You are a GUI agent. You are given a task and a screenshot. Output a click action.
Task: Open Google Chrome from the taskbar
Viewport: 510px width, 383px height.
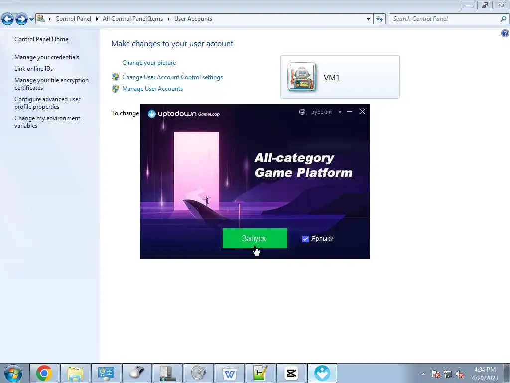[44, 373]
